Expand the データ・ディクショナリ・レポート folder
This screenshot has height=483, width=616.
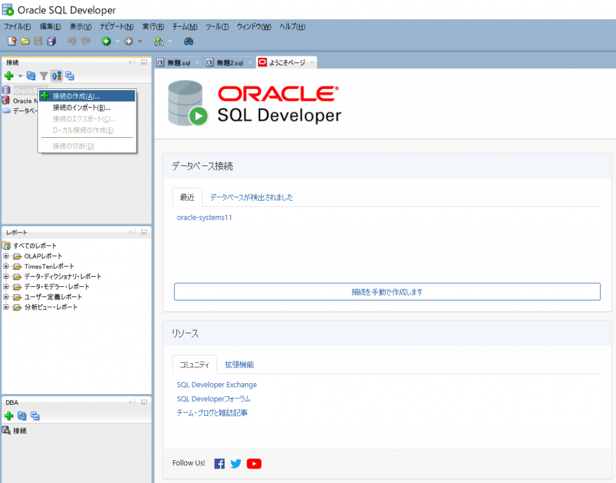tap(6, 277)
